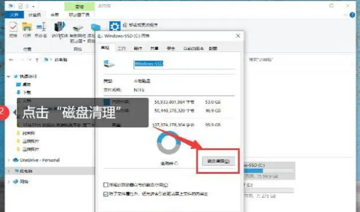Click the Quick Access Toolbar properties checkmark icon
Viewport: 360px width, 212px height.
[x=20, y=6]
